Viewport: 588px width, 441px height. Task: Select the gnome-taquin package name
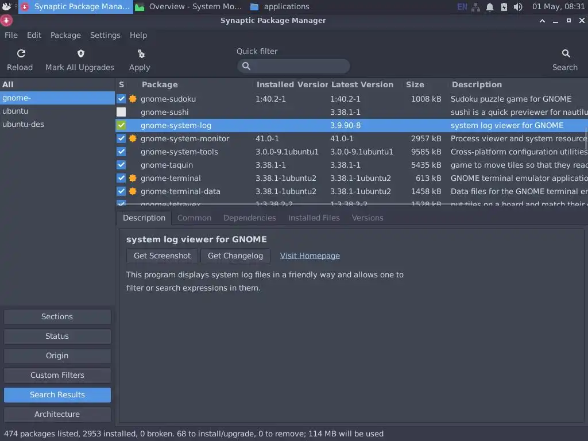pos(167,165)
